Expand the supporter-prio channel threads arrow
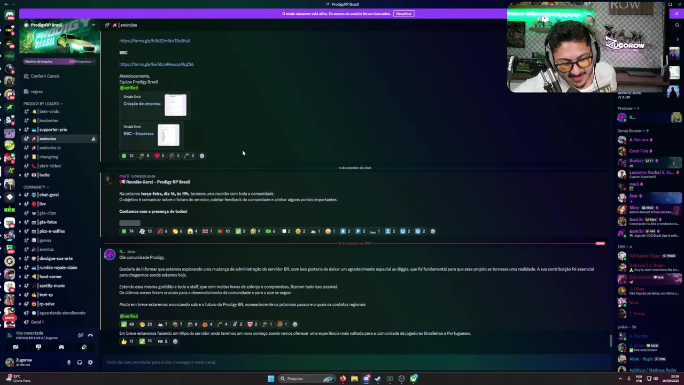684x385 pixels. (20, 129)
